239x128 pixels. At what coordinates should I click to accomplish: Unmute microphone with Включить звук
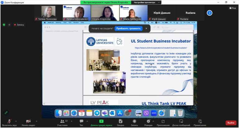click(9, 123)
